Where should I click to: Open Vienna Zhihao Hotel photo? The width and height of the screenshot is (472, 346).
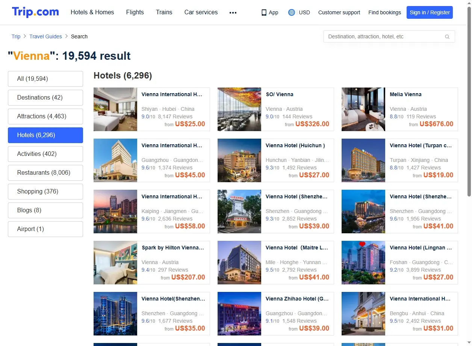pyautogui.click(x=239, y=314)
